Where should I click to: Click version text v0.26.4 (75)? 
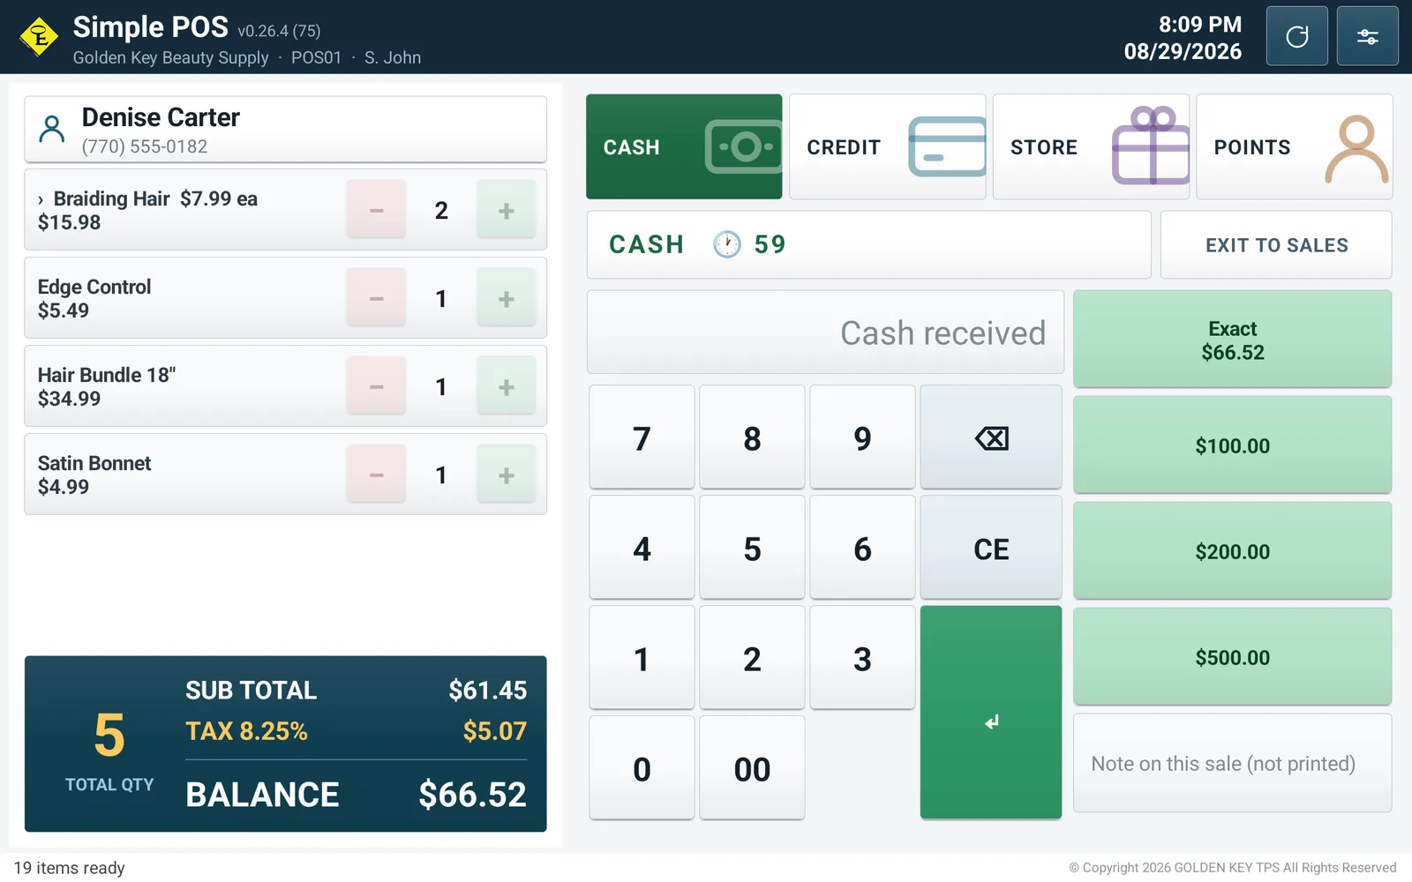279,31
